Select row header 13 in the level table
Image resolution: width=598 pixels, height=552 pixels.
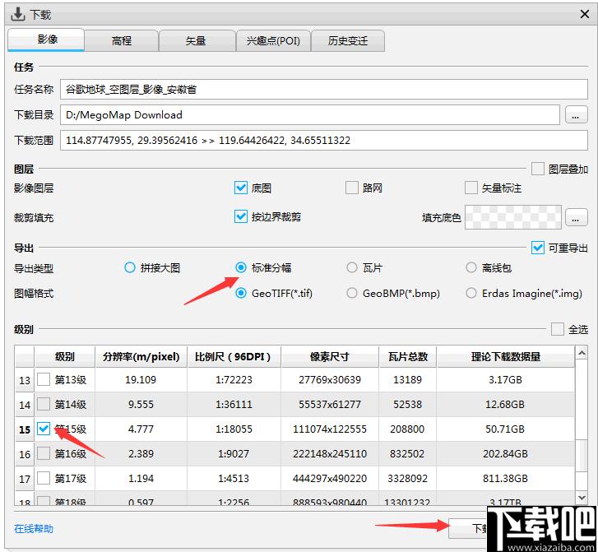pos(25,380)
